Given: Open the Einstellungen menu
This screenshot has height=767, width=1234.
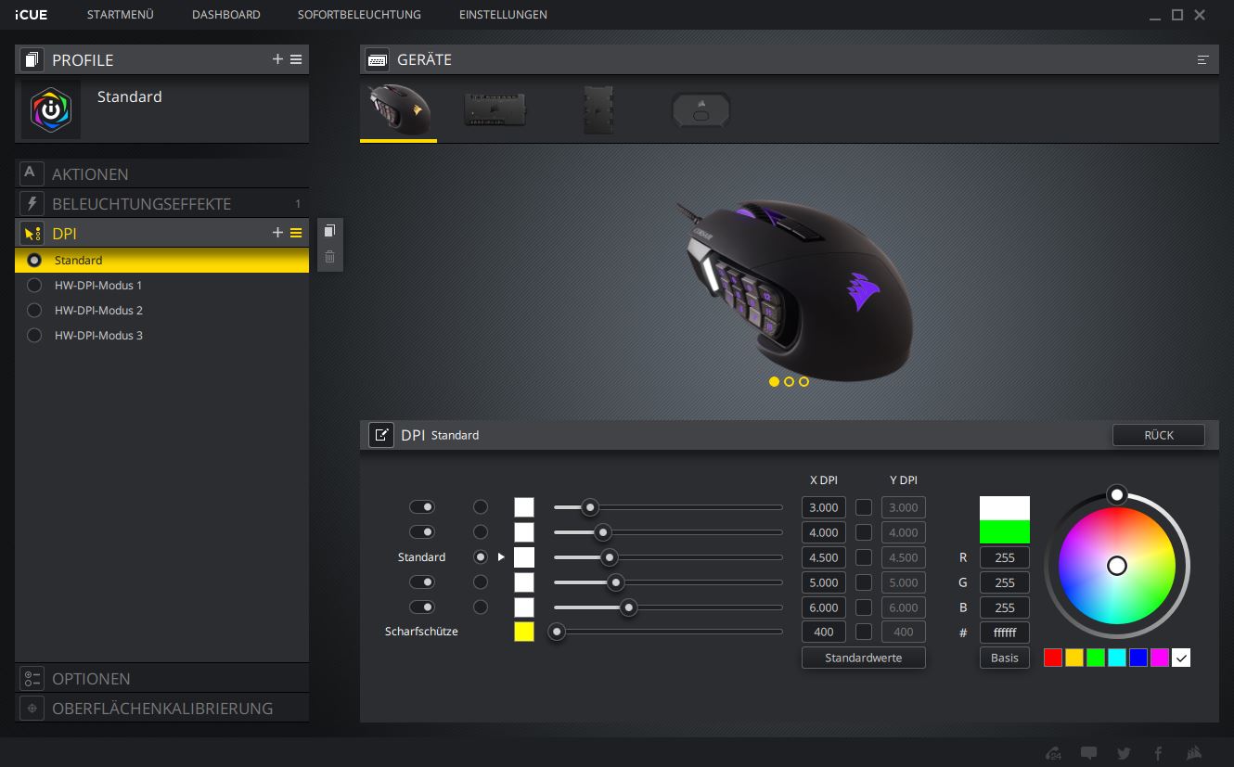Looking at the screenshot, I should (x=503, y=15).
